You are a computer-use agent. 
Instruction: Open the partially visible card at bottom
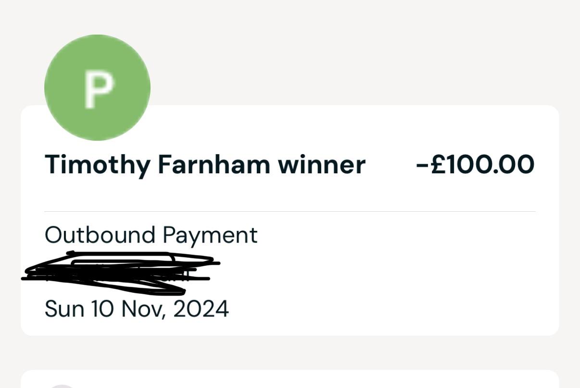290,379
